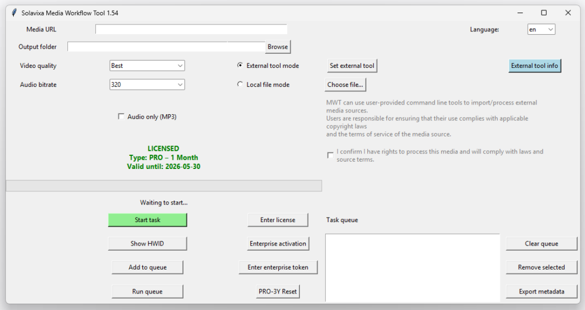Open External tool info
The width and height of the screenshot is (585, 310).
[535, 66]
